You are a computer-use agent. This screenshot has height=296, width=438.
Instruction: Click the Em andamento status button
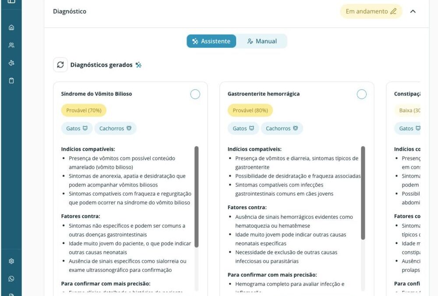pyautogui.click(x=367, y=11)
